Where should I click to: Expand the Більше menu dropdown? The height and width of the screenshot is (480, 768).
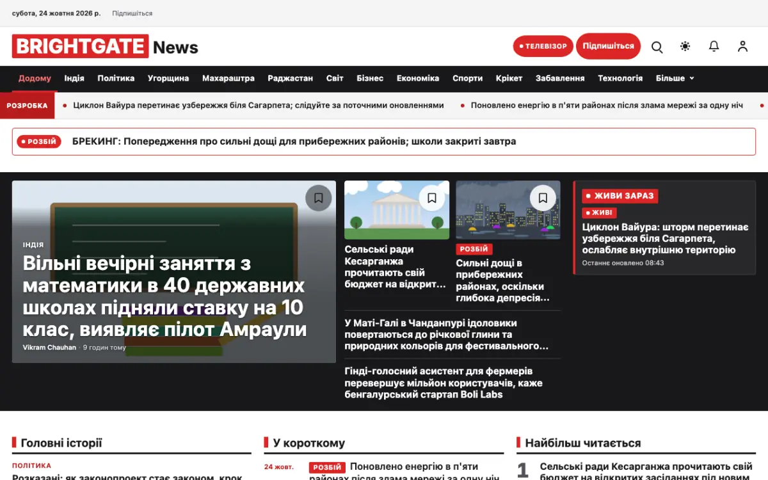675,78
